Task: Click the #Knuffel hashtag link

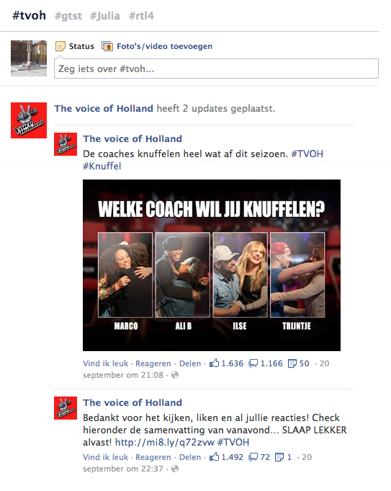Action: tap(102, 166)
